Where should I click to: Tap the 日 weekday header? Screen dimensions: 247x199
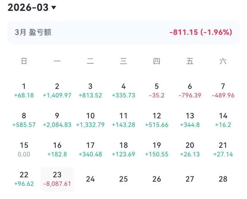pos(24,61)
